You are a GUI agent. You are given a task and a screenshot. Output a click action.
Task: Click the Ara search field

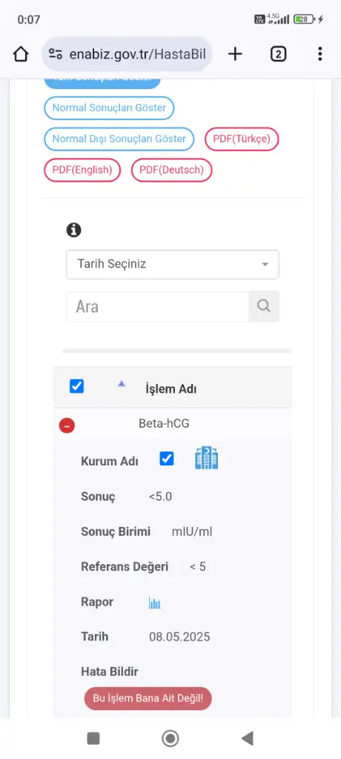click(x=157, y=306)
